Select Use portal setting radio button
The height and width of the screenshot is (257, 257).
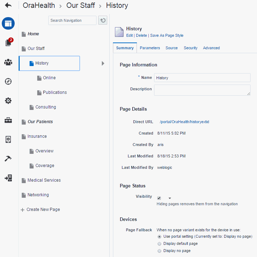point(159,237)
